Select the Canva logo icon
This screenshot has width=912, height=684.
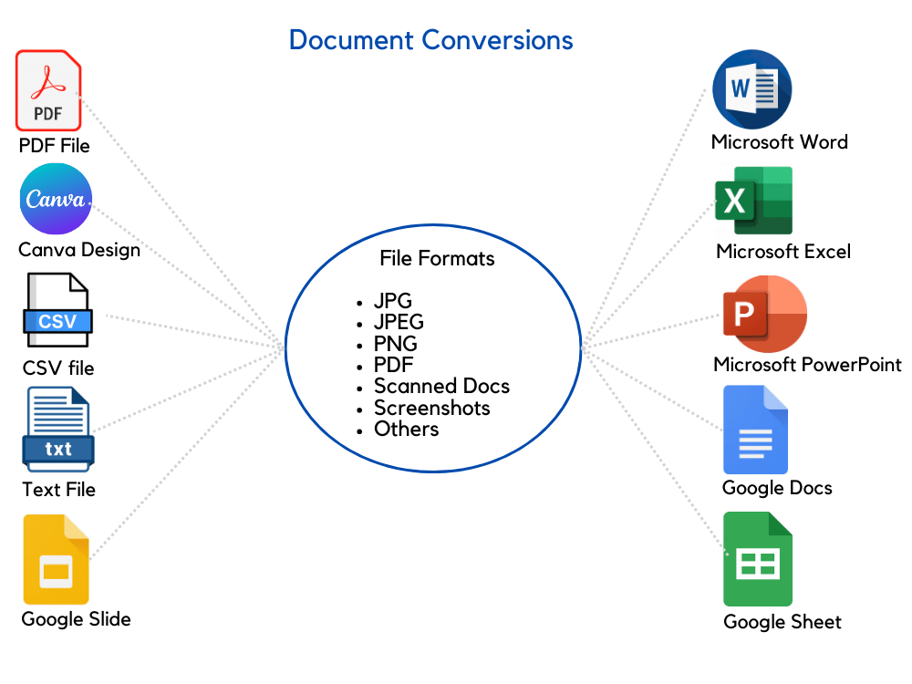coord(56,199)
